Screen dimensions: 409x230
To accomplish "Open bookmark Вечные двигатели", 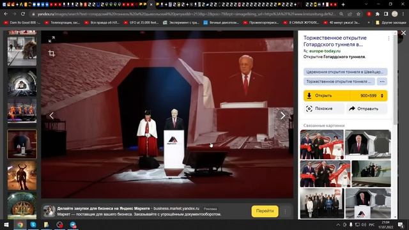I will coord(221,23).
